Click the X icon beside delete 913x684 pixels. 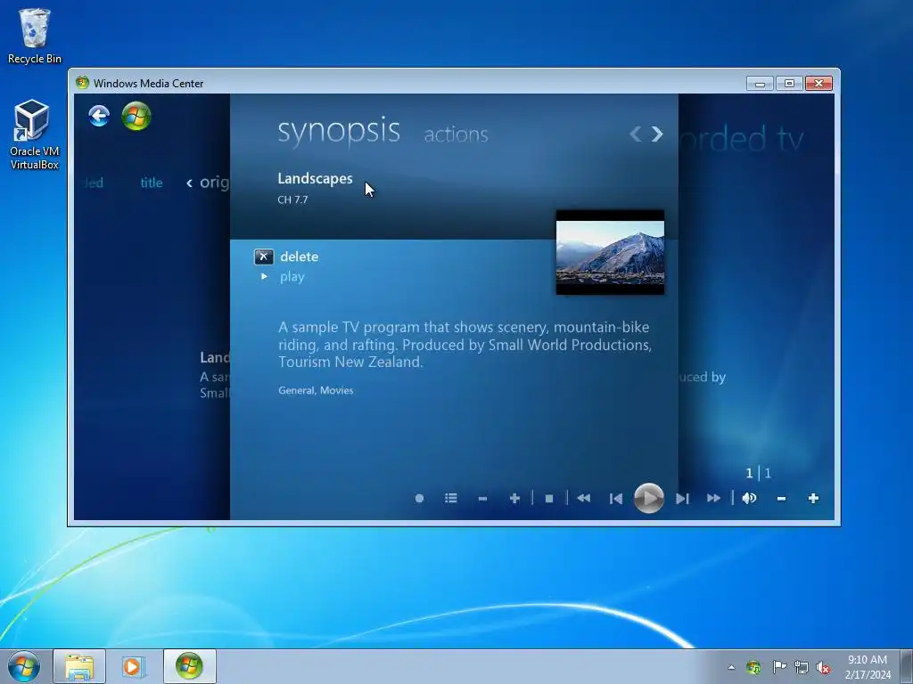(264, 256)
